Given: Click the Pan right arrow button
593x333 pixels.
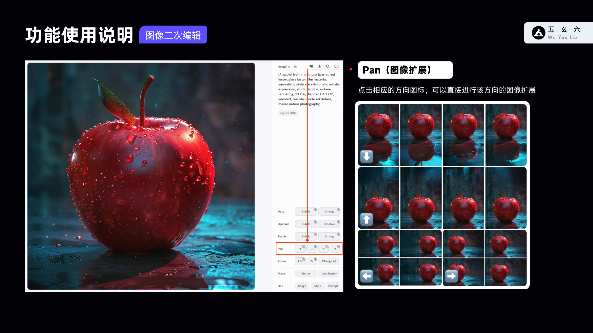Looking at the screenshot, I should [335, 249].
